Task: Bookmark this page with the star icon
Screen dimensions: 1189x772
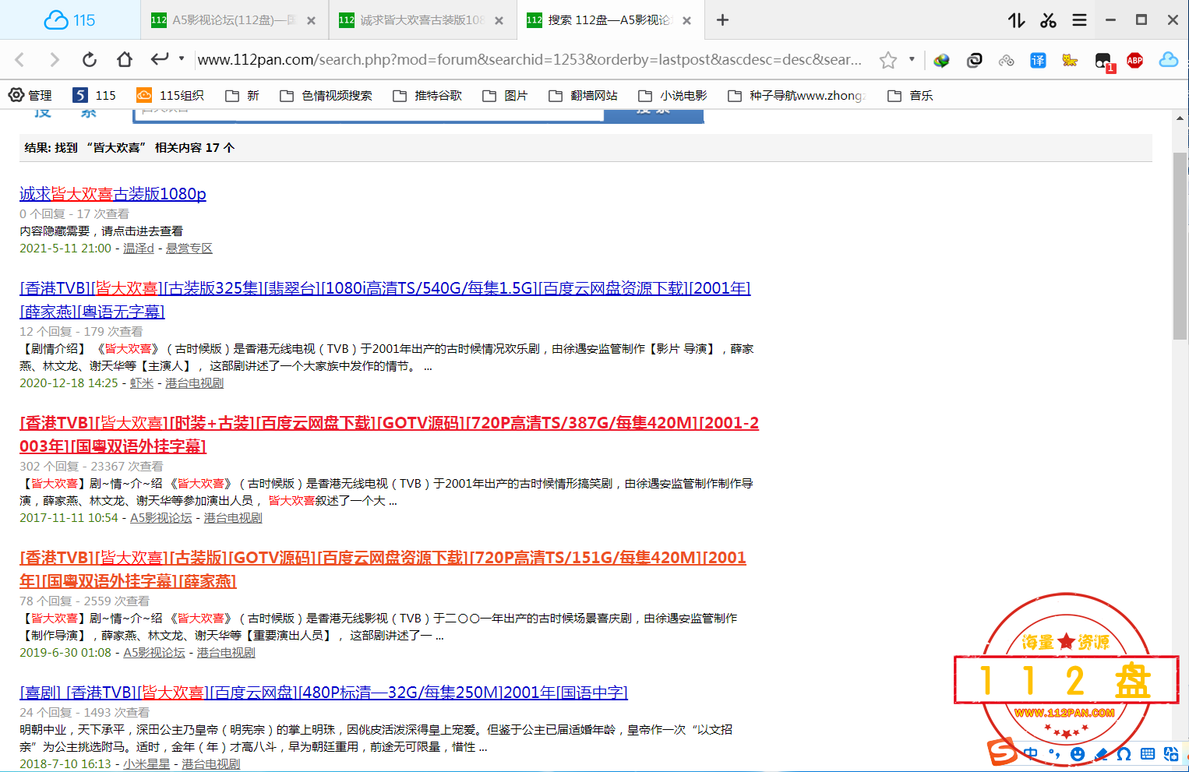Action: coord(888,60)
